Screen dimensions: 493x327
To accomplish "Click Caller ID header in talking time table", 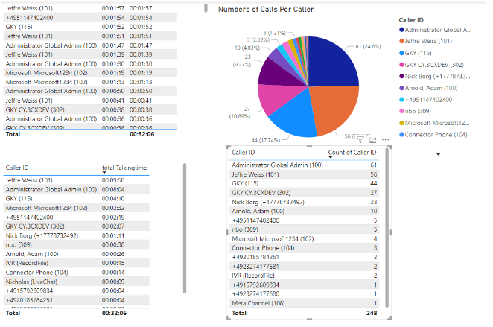I will coord(17,168).
